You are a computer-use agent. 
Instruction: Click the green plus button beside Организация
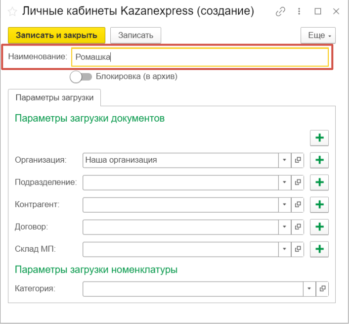(319, 160)
